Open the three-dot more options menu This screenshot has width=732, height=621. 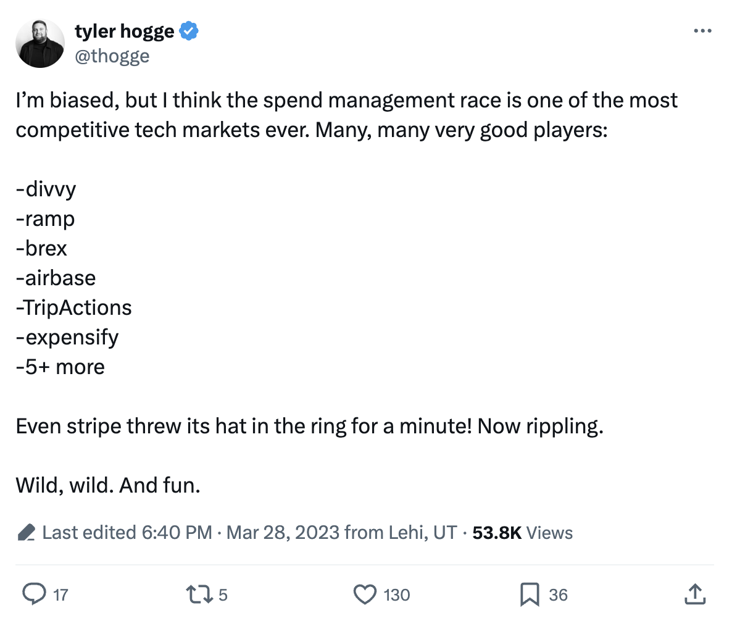tap(702, 31)
